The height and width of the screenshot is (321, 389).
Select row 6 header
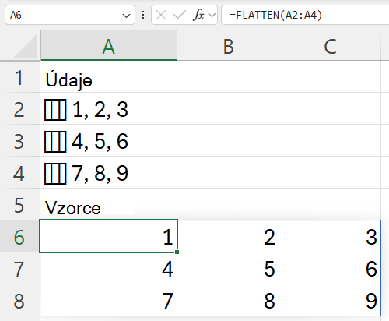[19, 237]
